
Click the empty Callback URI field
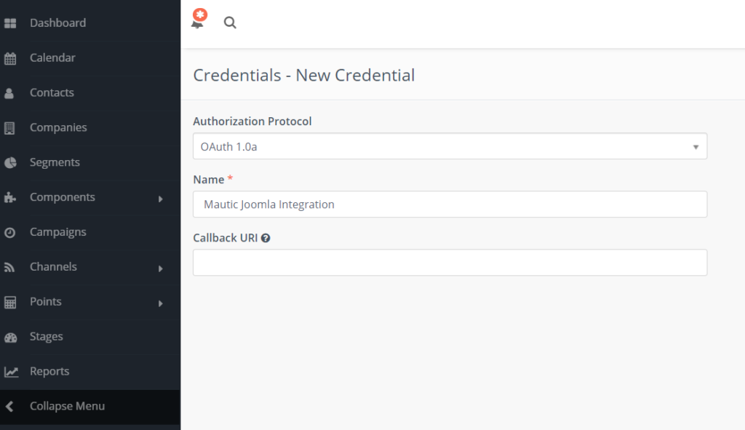450,262
